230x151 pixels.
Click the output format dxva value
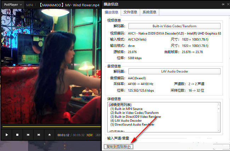tap(131, 46)
